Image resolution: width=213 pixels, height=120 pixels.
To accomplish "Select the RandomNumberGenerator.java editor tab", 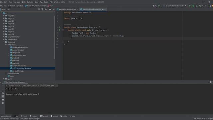I will 93,9.
